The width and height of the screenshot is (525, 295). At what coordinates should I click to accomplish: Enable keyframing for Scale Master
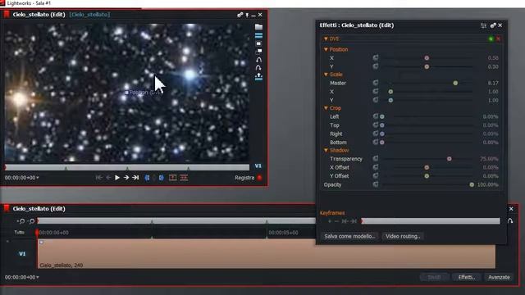376,83
